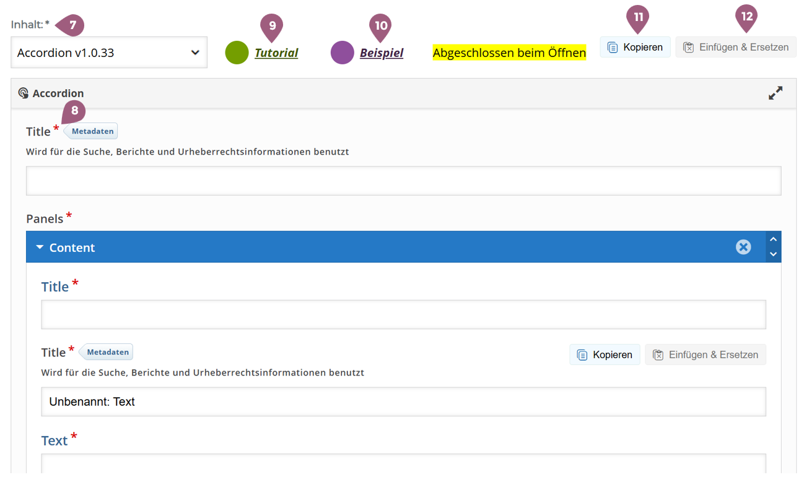The image size is (809, 485).
Task: Click numbered marker 7 next to Inhalt
Action: coord(72,25)
